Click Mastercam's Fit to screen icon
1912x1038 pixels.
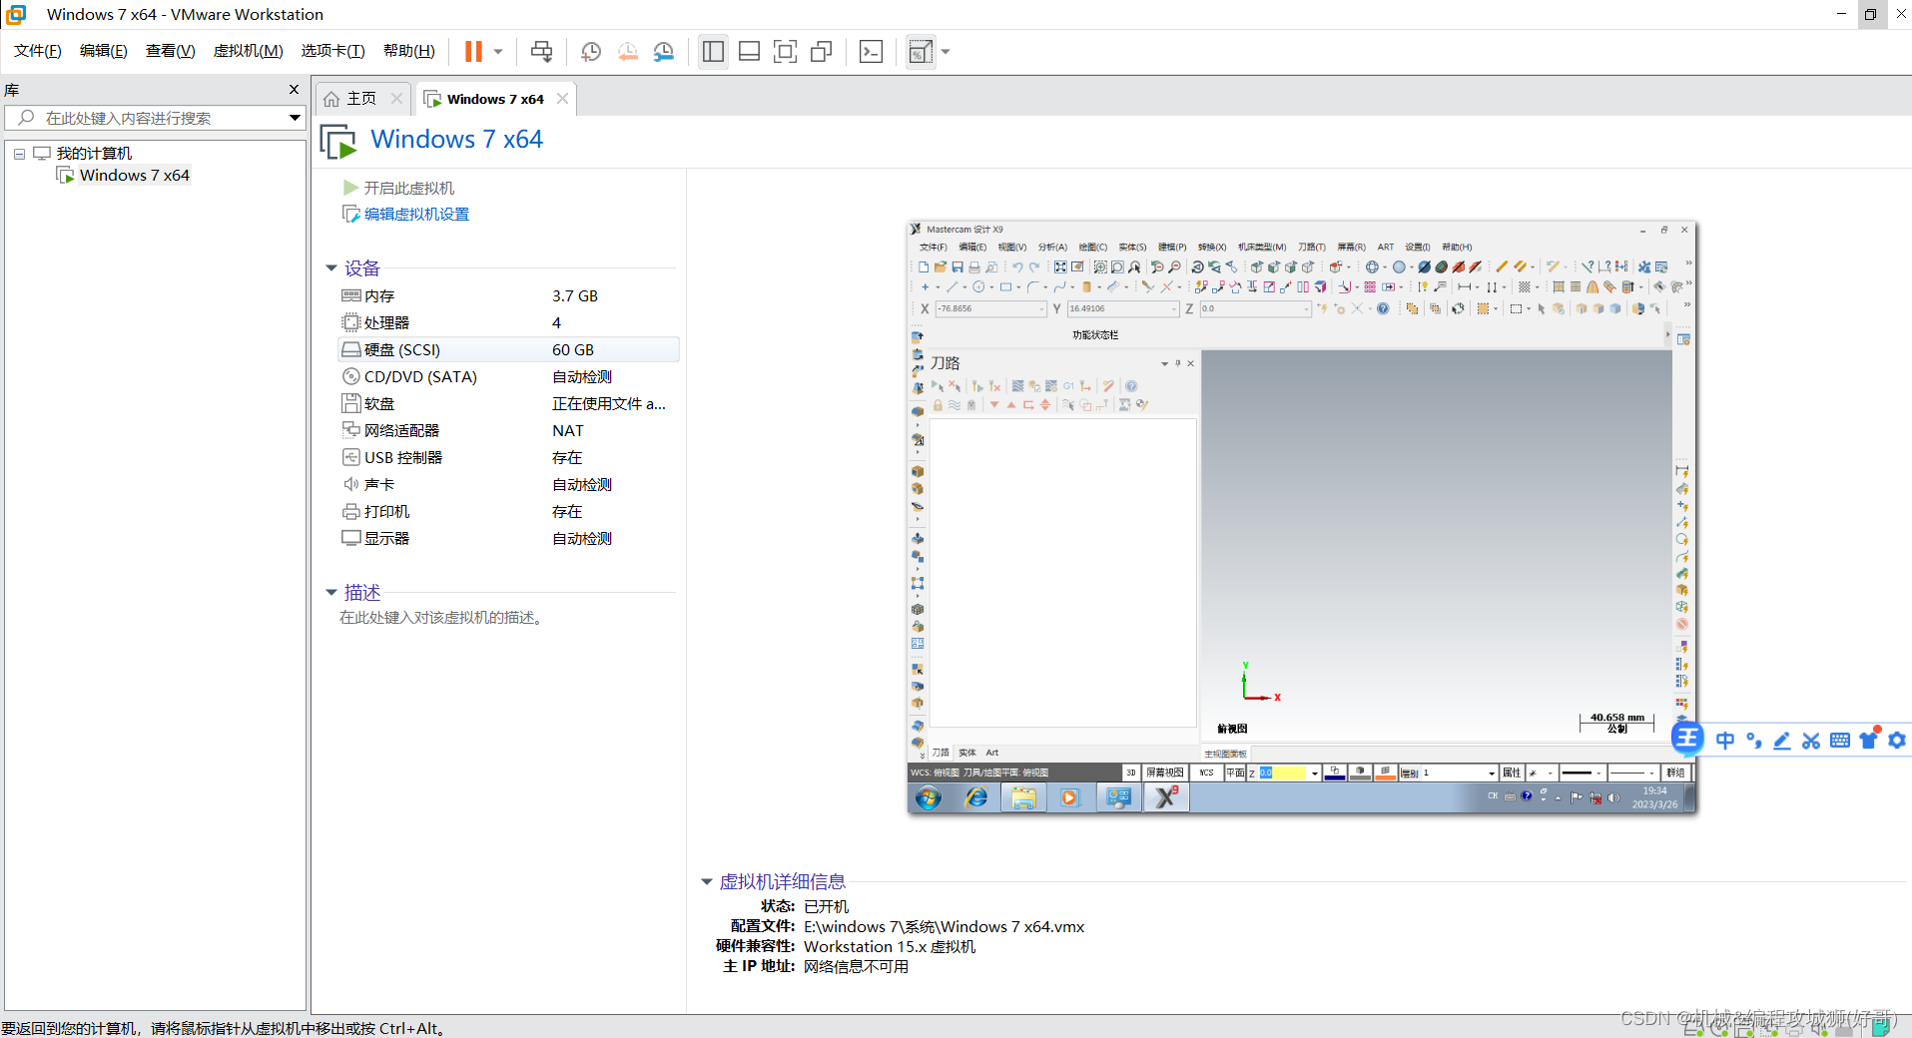pyautogui.click(x=1060, y=266)
